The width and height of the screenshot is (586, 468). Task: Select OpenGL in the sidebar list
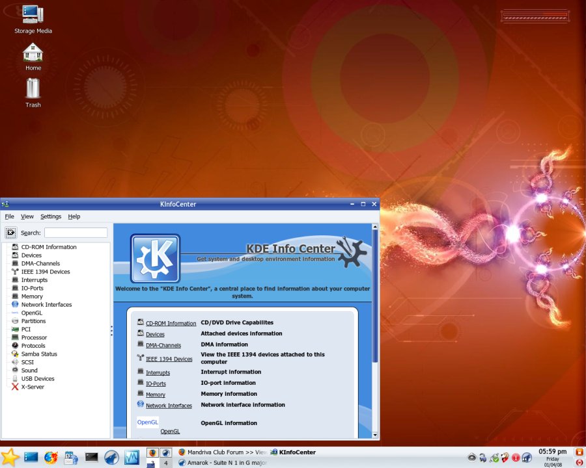pos(32,313)
